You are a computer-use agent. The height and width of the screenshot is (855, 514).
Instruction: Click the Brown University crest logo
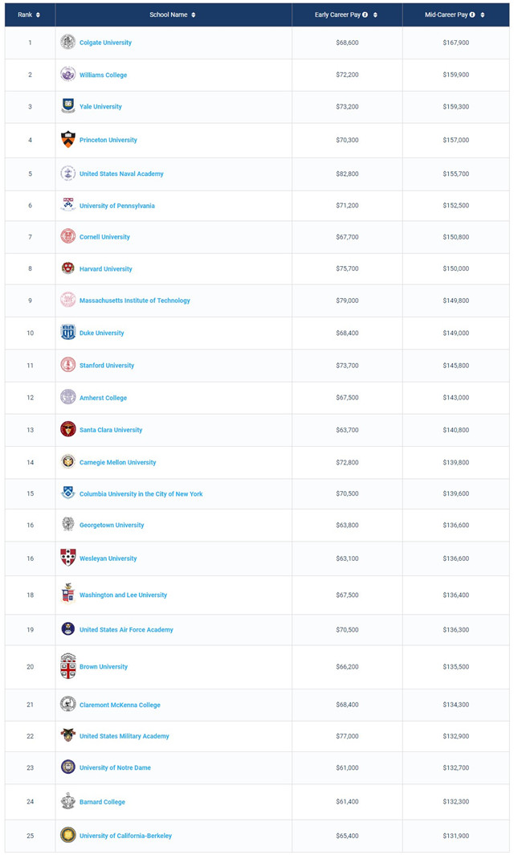coord(67,666)
